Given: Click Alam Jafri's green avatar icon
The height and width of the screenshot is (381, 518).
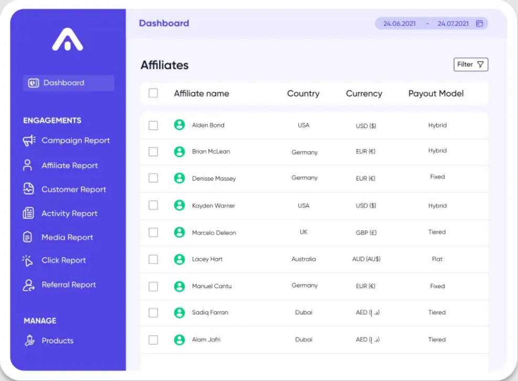Looking at the screenshot, I should (179, 340).
